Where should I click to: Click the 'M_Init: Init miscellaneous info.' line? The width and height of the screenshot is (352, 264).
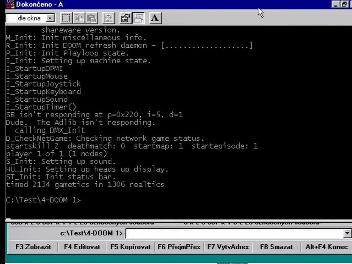pos(76,37)
